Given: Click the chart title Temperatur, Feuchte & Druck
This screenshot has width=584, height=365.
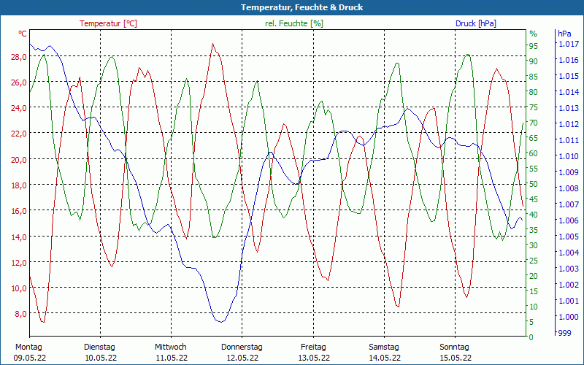Looking at the screenshot, I should click(291, 7).
